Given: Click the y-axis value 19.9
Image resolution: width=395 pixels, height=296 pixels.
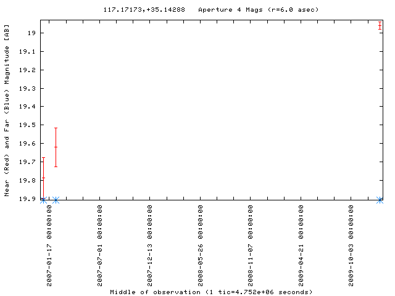Looking at the screenshot, I should [x=27, y=199].
